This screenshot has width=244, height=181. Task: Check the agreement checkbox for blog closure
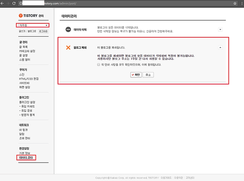(x=99, y=64)
